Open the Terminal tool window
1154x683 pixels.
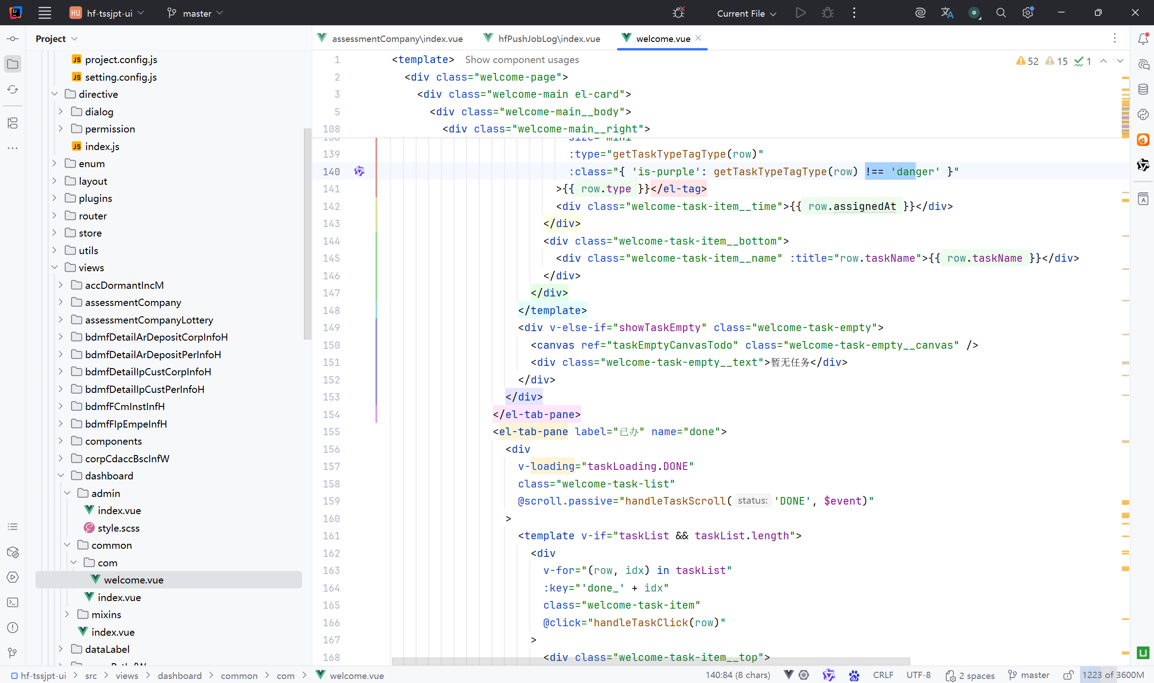[x=13, y=602]
